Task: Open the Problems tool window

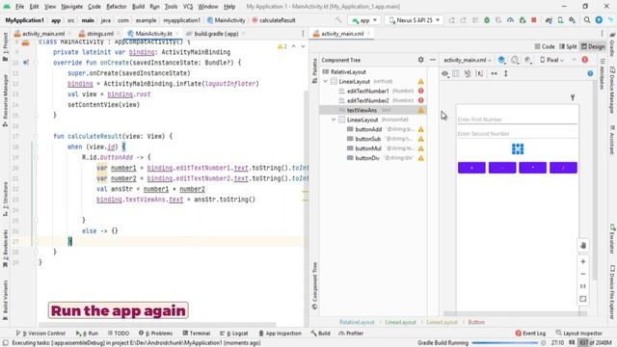Action: [156, 334]
